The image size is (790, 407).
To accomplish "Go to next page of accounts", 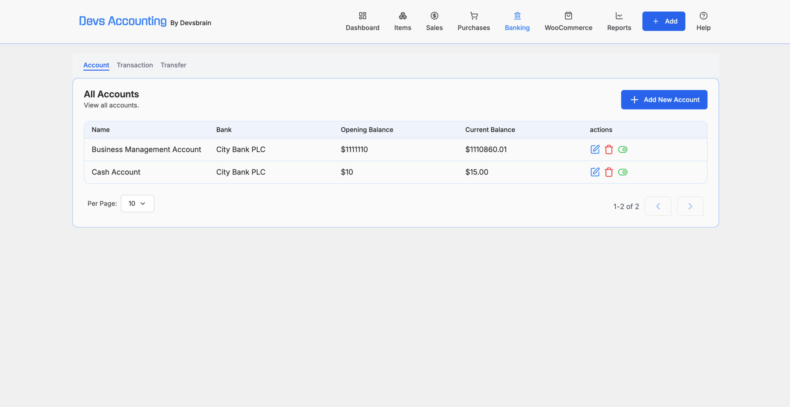I will (x=690, y=206).
